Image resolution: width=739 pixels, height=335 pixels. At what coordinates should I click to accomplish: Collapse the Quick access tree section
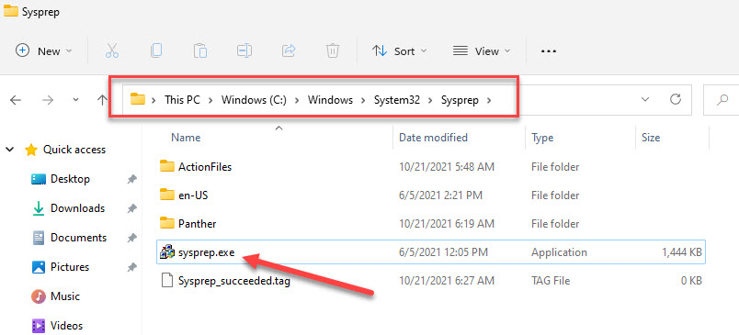[x=9, y=150]
